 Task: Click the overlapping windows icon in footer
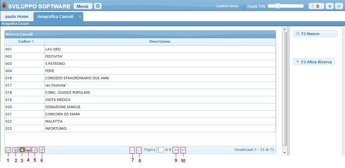pos(42,150)
